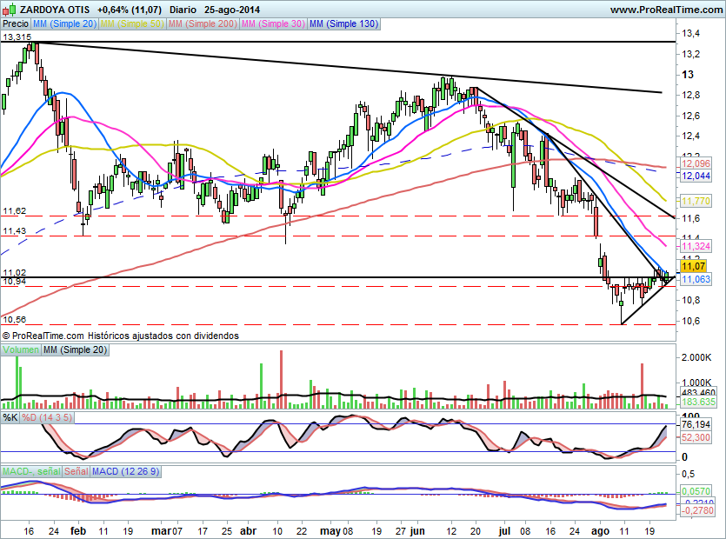The height and width of the screenshot is (539, 726).
Task: Open the %D (14 3 5) stochastic settings
Action: [x=50, y=418]
